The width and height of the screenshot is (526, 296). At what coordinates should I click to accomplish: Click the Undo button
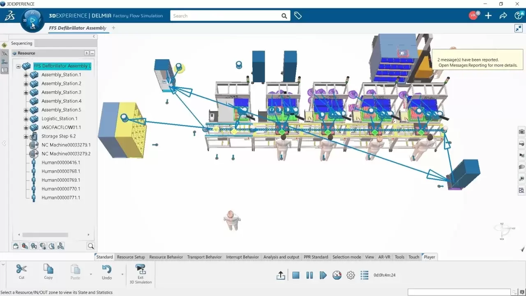(107, 272)
